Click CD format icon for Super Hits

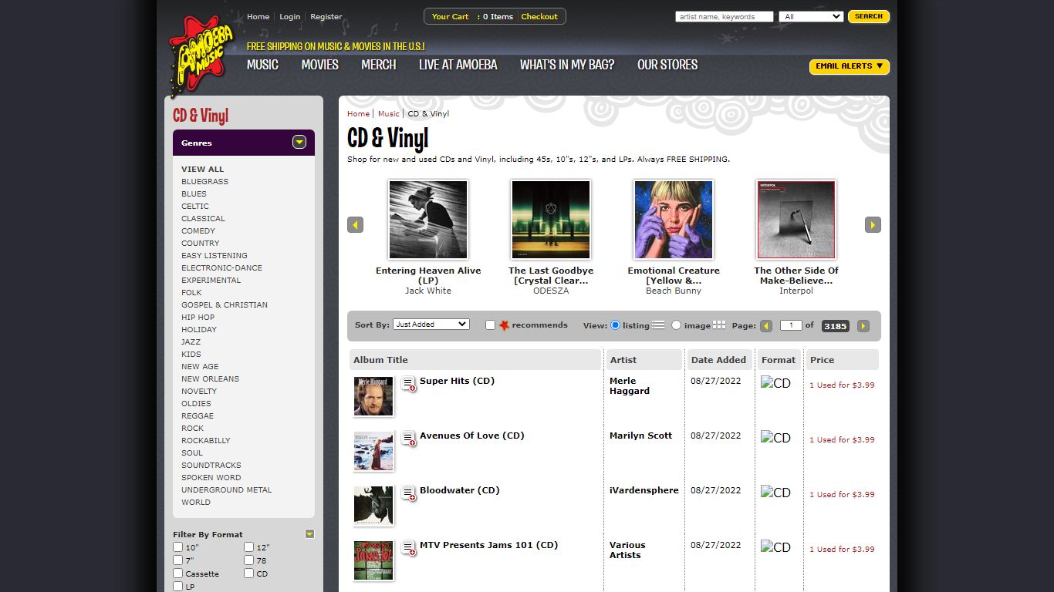click(776, 383)
